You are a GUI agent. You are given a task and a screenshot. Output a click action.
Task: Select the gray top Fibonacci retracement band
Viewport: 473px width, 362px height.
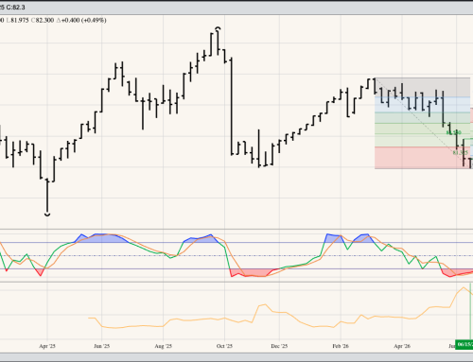pos(423,87)
